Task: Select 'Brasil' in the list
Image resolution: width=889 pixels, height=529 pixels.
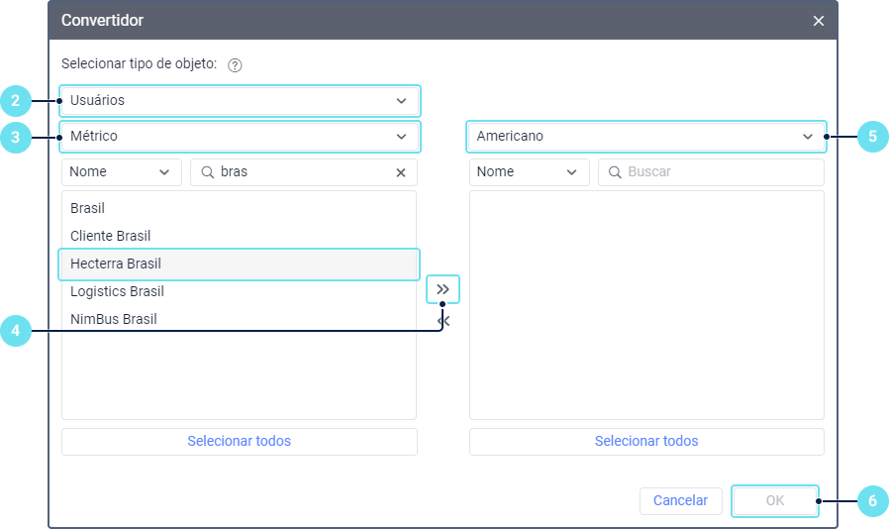Action: tap(239, 208)
